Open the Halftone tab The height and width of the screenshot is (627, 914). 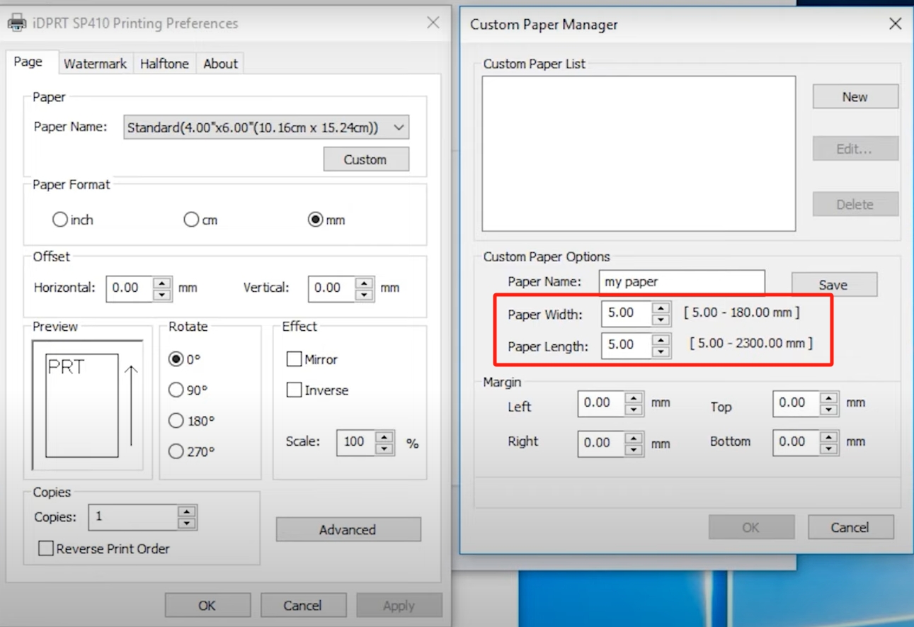164,64
